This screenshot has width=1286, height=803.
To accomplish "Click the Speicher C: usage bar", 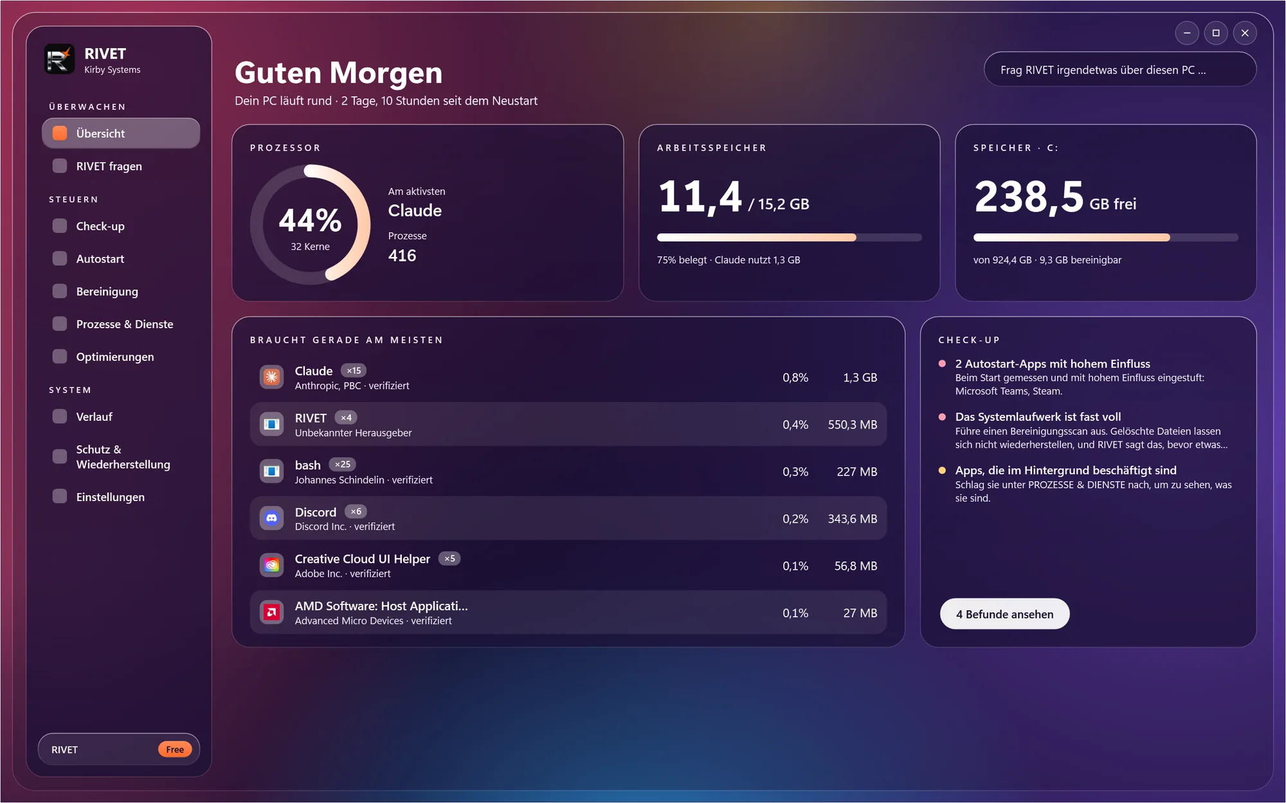I will point(1105,238).
